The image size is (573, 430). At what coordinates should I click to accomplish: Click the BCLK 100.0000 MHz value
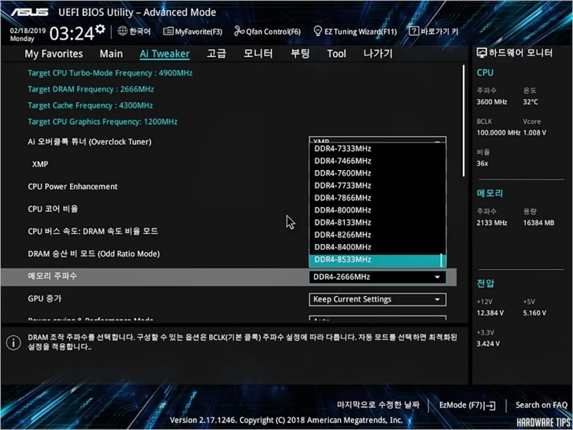499,133
